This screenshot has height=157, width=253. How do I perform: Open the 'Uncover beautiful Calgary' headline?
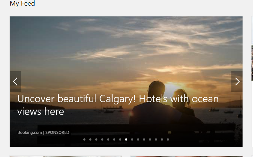tap(118, 105)
